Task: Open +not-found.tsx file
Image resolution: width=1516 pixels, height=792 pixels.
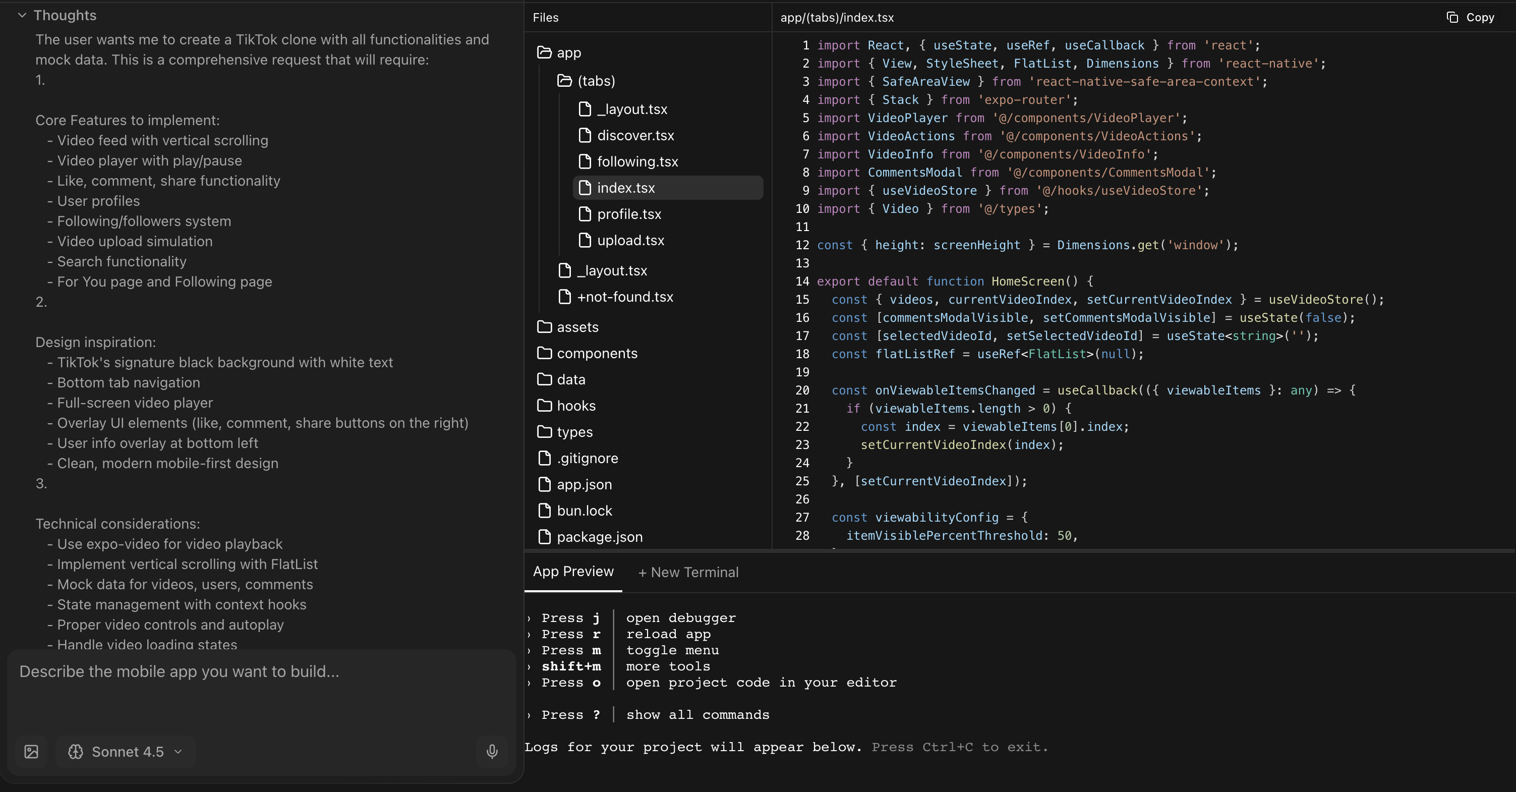Action: tap(624, 297)
